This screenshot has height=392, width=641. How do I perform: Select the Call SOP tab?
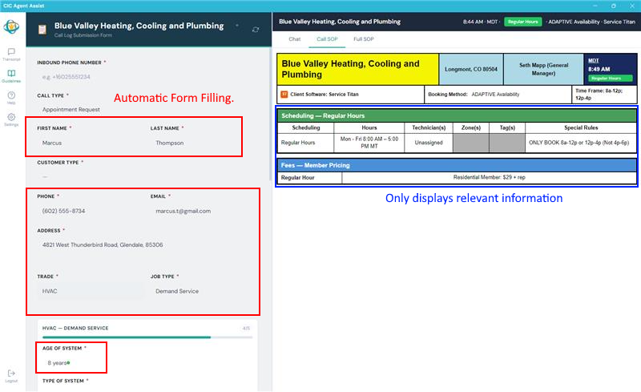coord(327,38)
